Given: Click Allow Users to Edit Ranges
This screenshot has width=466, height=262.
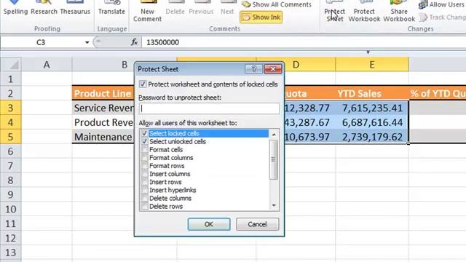Looking at the screenshot, I should (x=442, y=4).
